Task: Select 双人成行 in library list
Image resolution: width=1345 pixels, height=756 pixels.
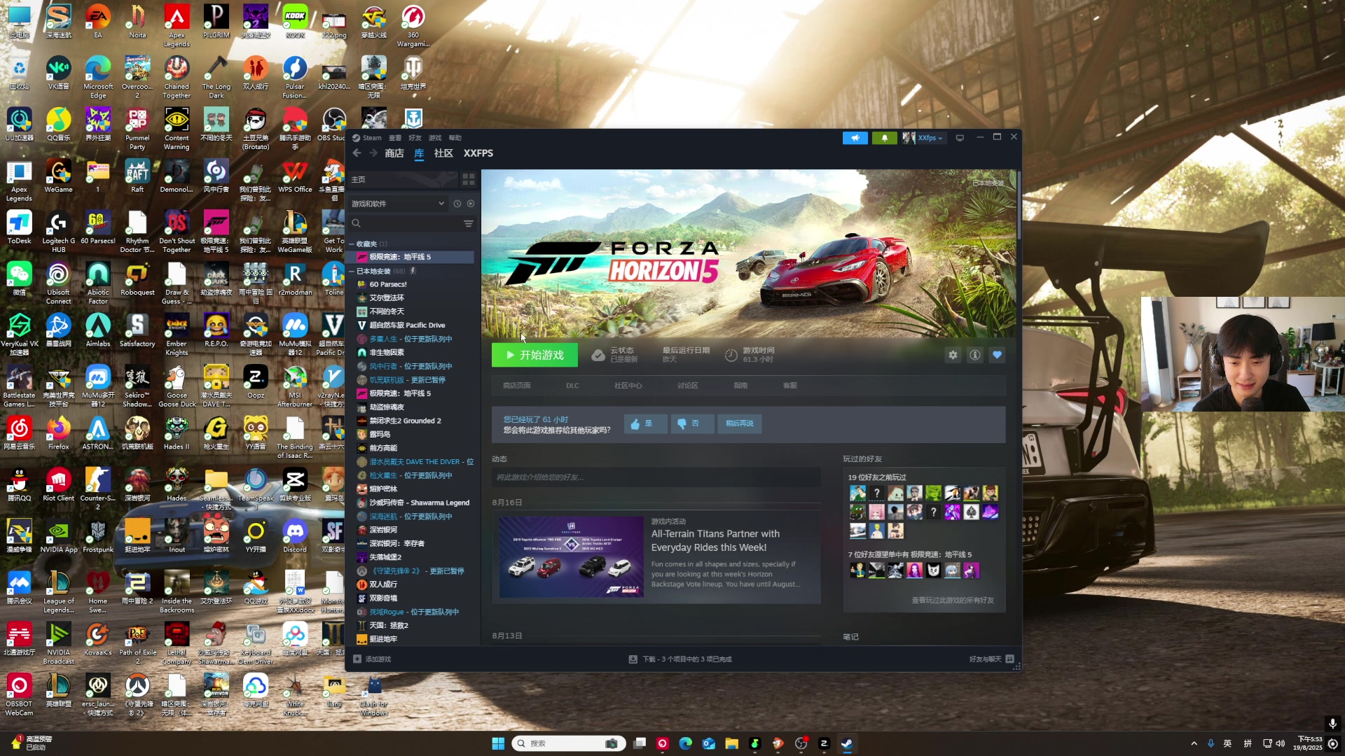Action: (383, 584)
